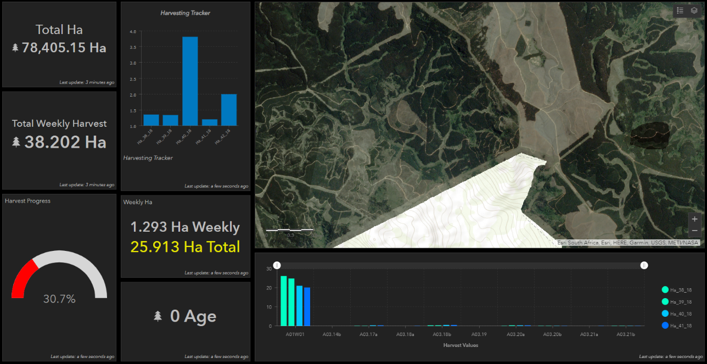The image size is (707, 364).
Task: Click the dark shaded polygon on the map
Action: 649,135
